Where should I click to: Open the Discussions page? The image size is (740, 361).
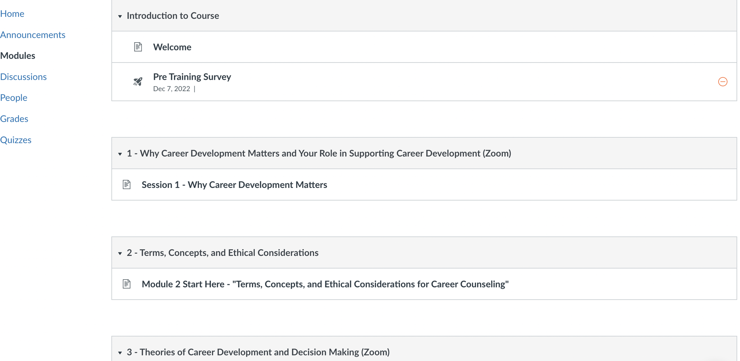[23, 77]
